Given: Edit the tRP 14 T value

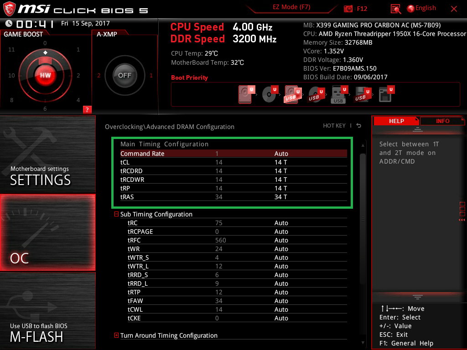Looking at the screenshot, I should pos(280,188).
